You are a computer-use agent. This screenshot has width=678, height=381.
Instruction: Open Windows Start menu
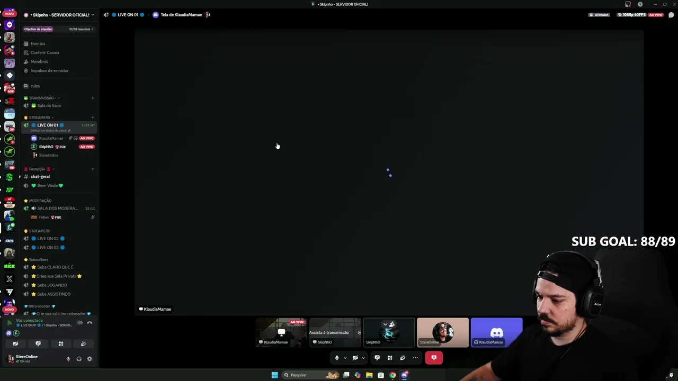click(x=274, y=375)
